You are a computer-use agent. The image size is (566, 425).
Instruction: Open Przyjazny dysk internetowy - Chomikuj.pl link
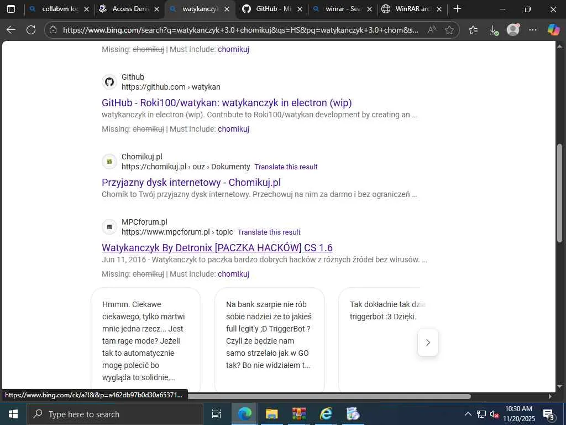(x=191, y=183)
